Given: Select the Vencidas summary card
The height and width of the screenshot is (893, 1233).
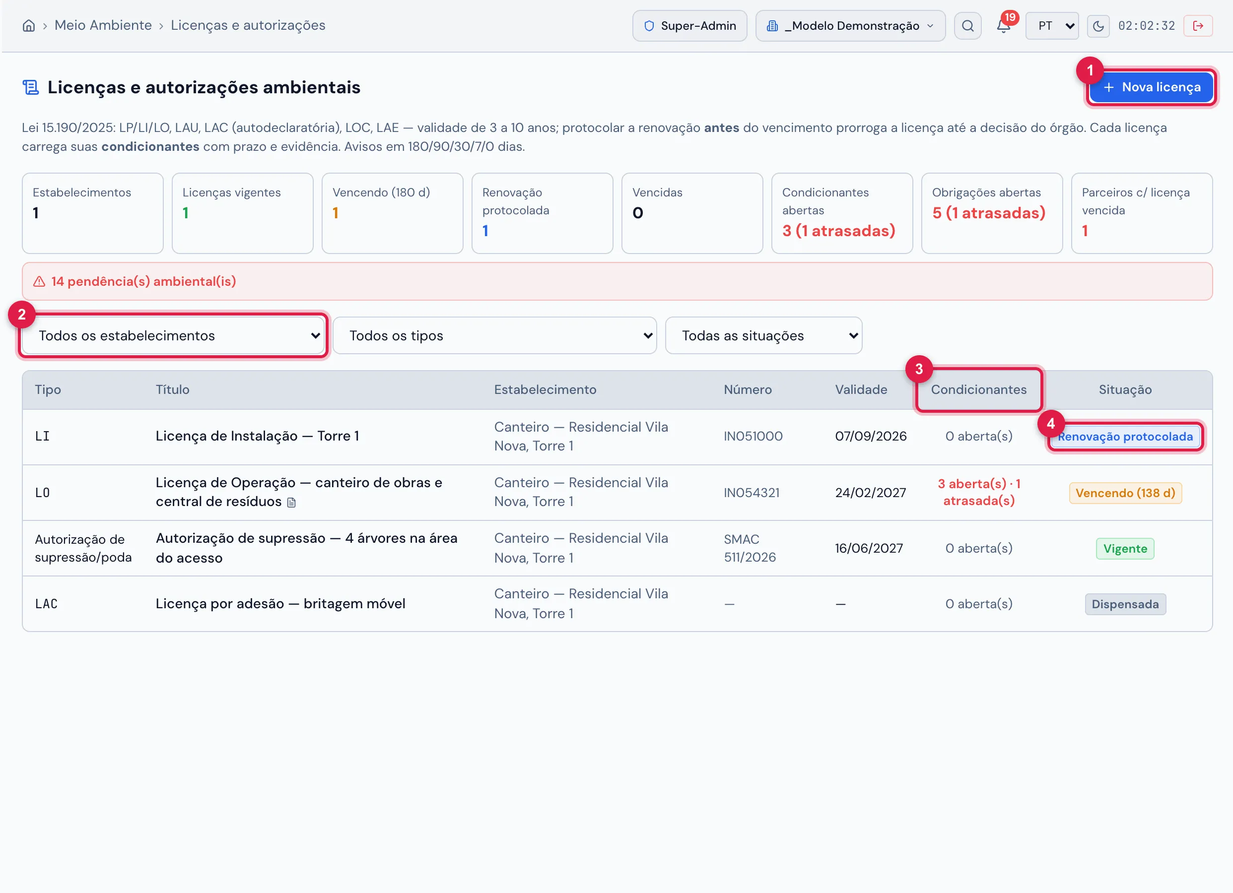Looking at the screenshot, I should [692, 213].
